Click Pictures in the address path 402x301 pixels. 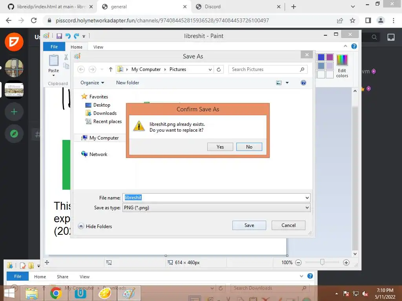(x=178, y=69)
